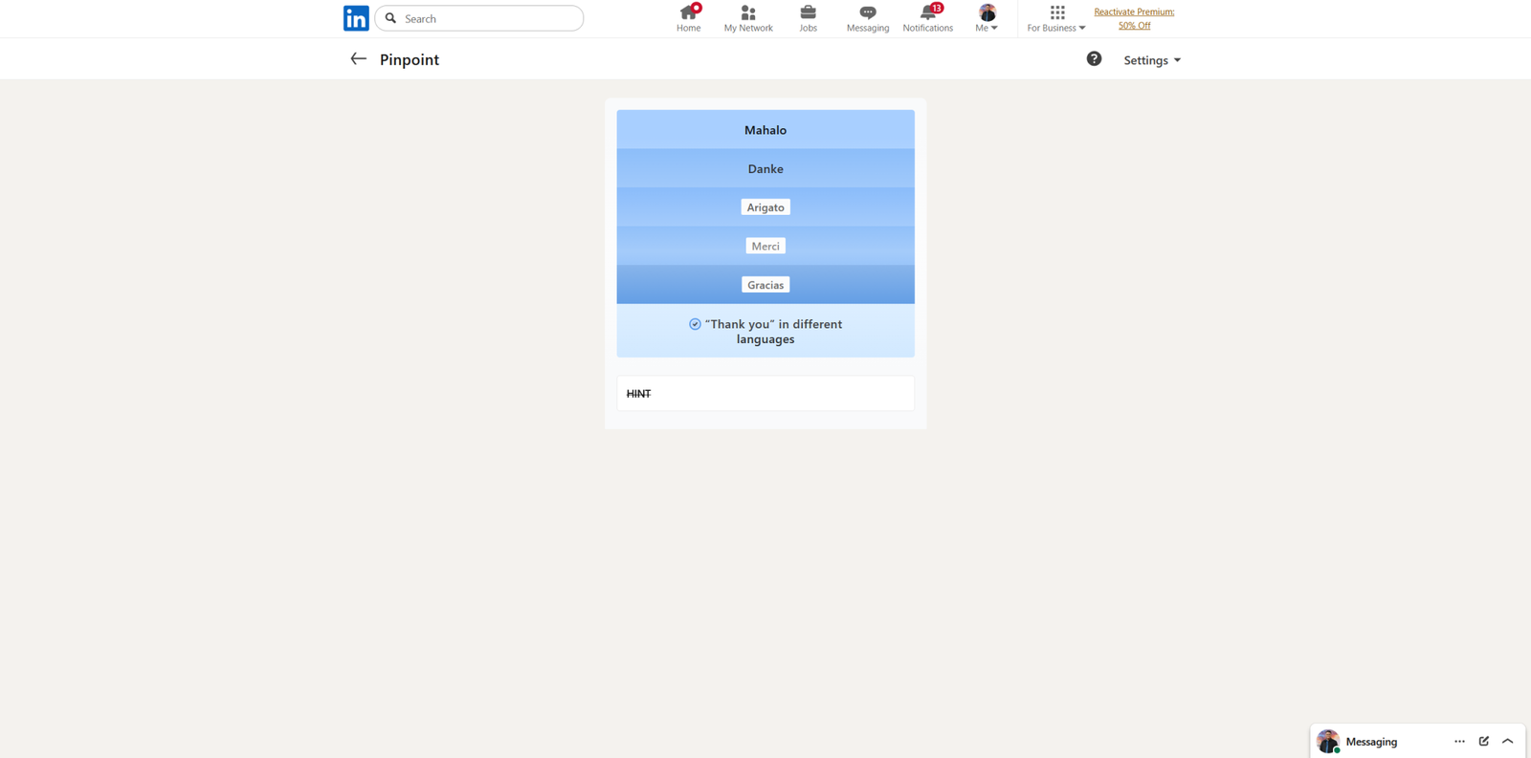Image resolution: width=1531 pixels, height=758 pixels.
Task: Expand the Me profile dropdown
Action: tap(987, 18)
